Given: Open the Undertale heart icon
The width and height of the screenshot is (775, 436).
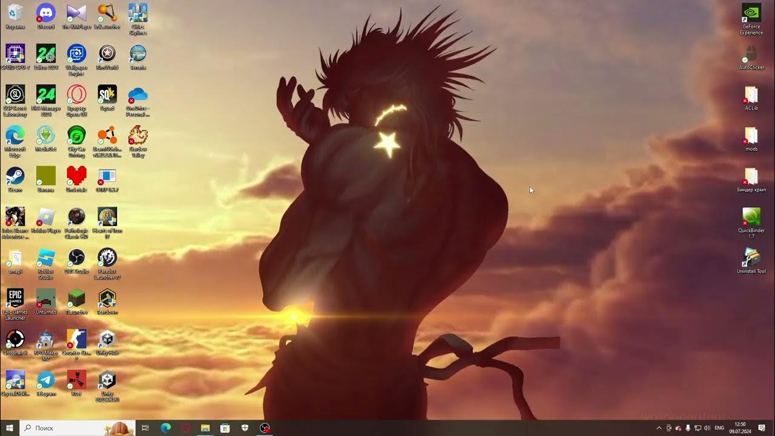Looking at the screenshot, I should pyautogui.click(x=76, y=179).
